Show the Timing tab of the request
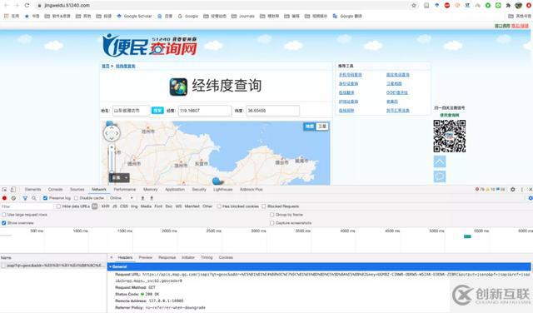 pos(207,257)
